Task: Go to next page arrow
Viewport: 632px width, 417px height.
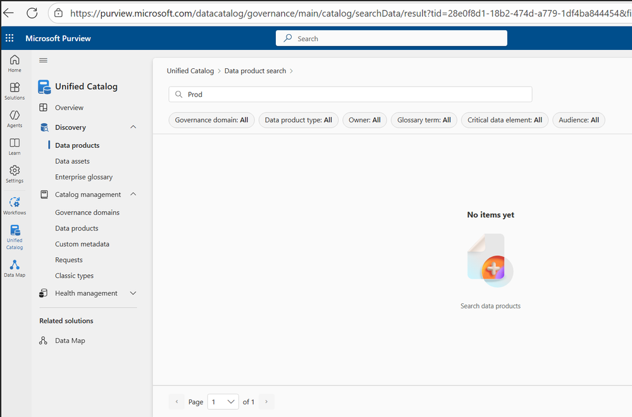Action: pyautogui.click(x=266, y=402)
